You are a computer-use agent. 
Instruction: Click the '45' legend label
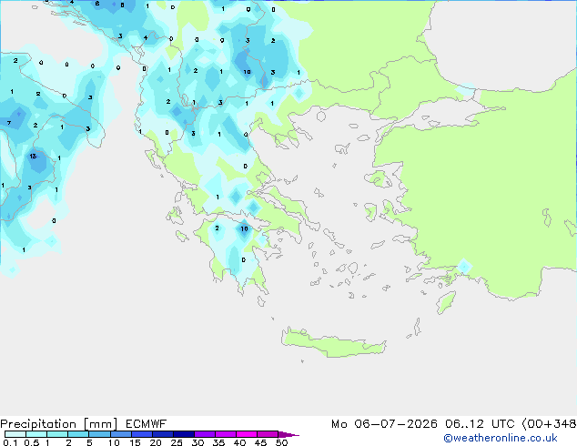pos(260,442)
